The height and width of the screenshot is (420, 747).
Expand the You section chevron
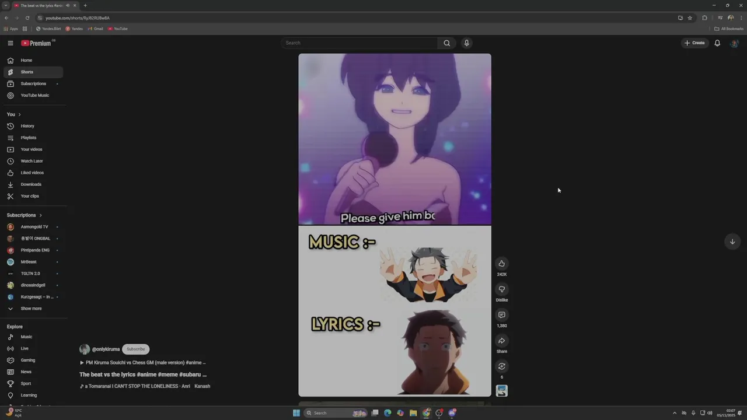pos(19,114)
